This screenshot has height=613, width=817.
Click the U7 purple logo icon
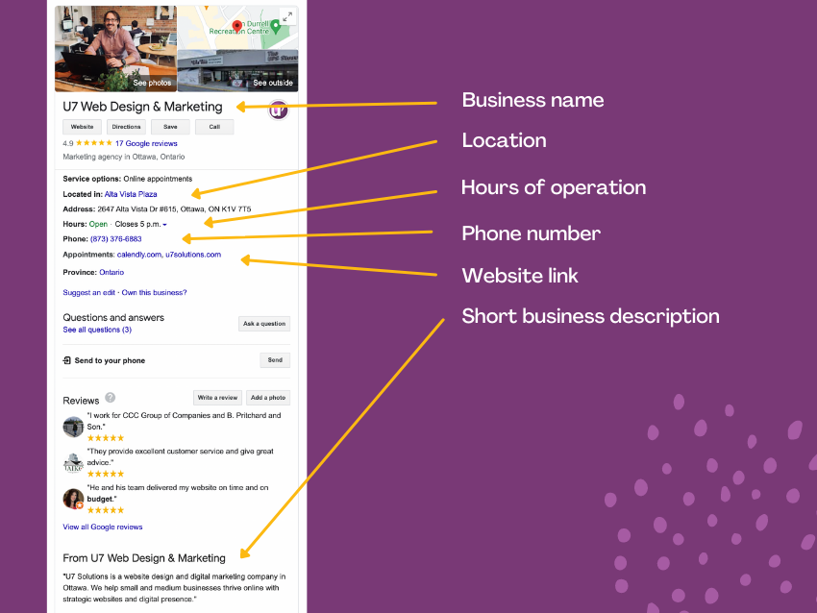click(278, 110)
